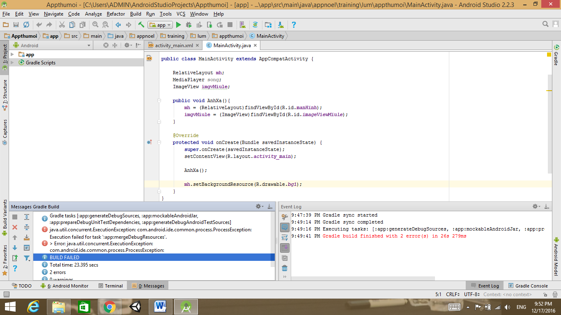Expand the app module in the Project tree
This screenshot has height=315, width=561.
pyautogui.click(x=12, y=54)
